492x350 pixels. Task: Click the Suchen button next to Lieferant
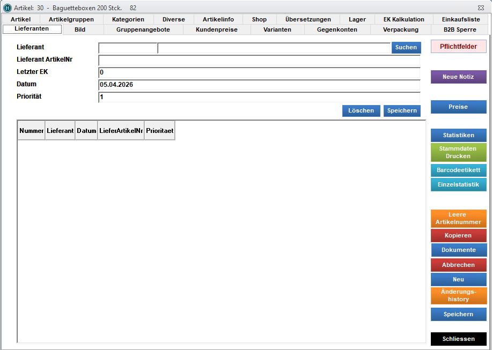[406, 48]
